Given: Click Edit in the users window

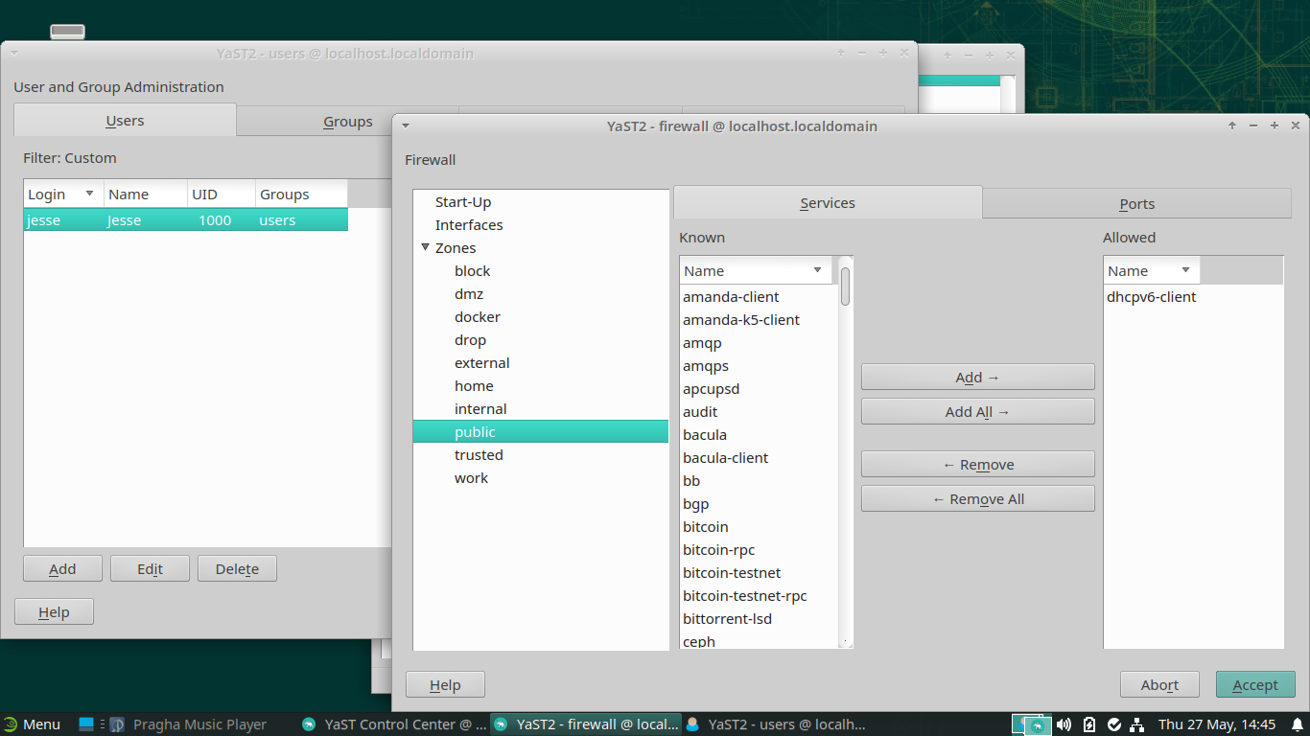Looking at the screenshot, I should tap(150, 568).
